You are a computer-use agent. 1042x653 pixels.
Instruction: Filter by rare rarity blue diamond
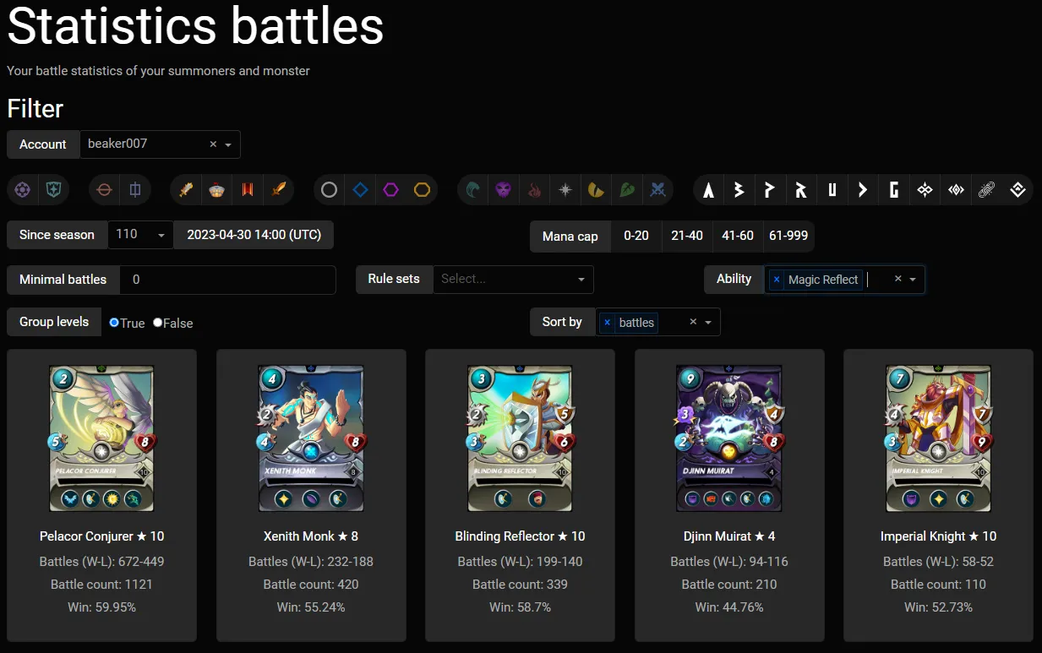point(361,190)
